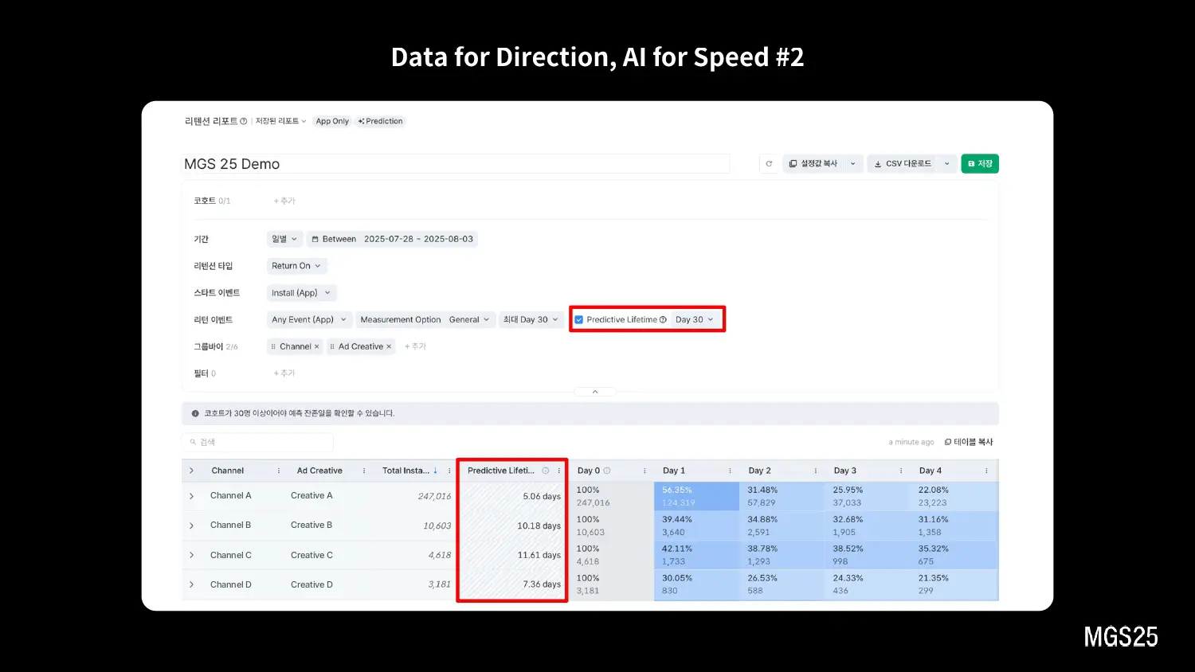Expand the Channel D row
The height and width of the screenshot is (672, 1195).
192,585
